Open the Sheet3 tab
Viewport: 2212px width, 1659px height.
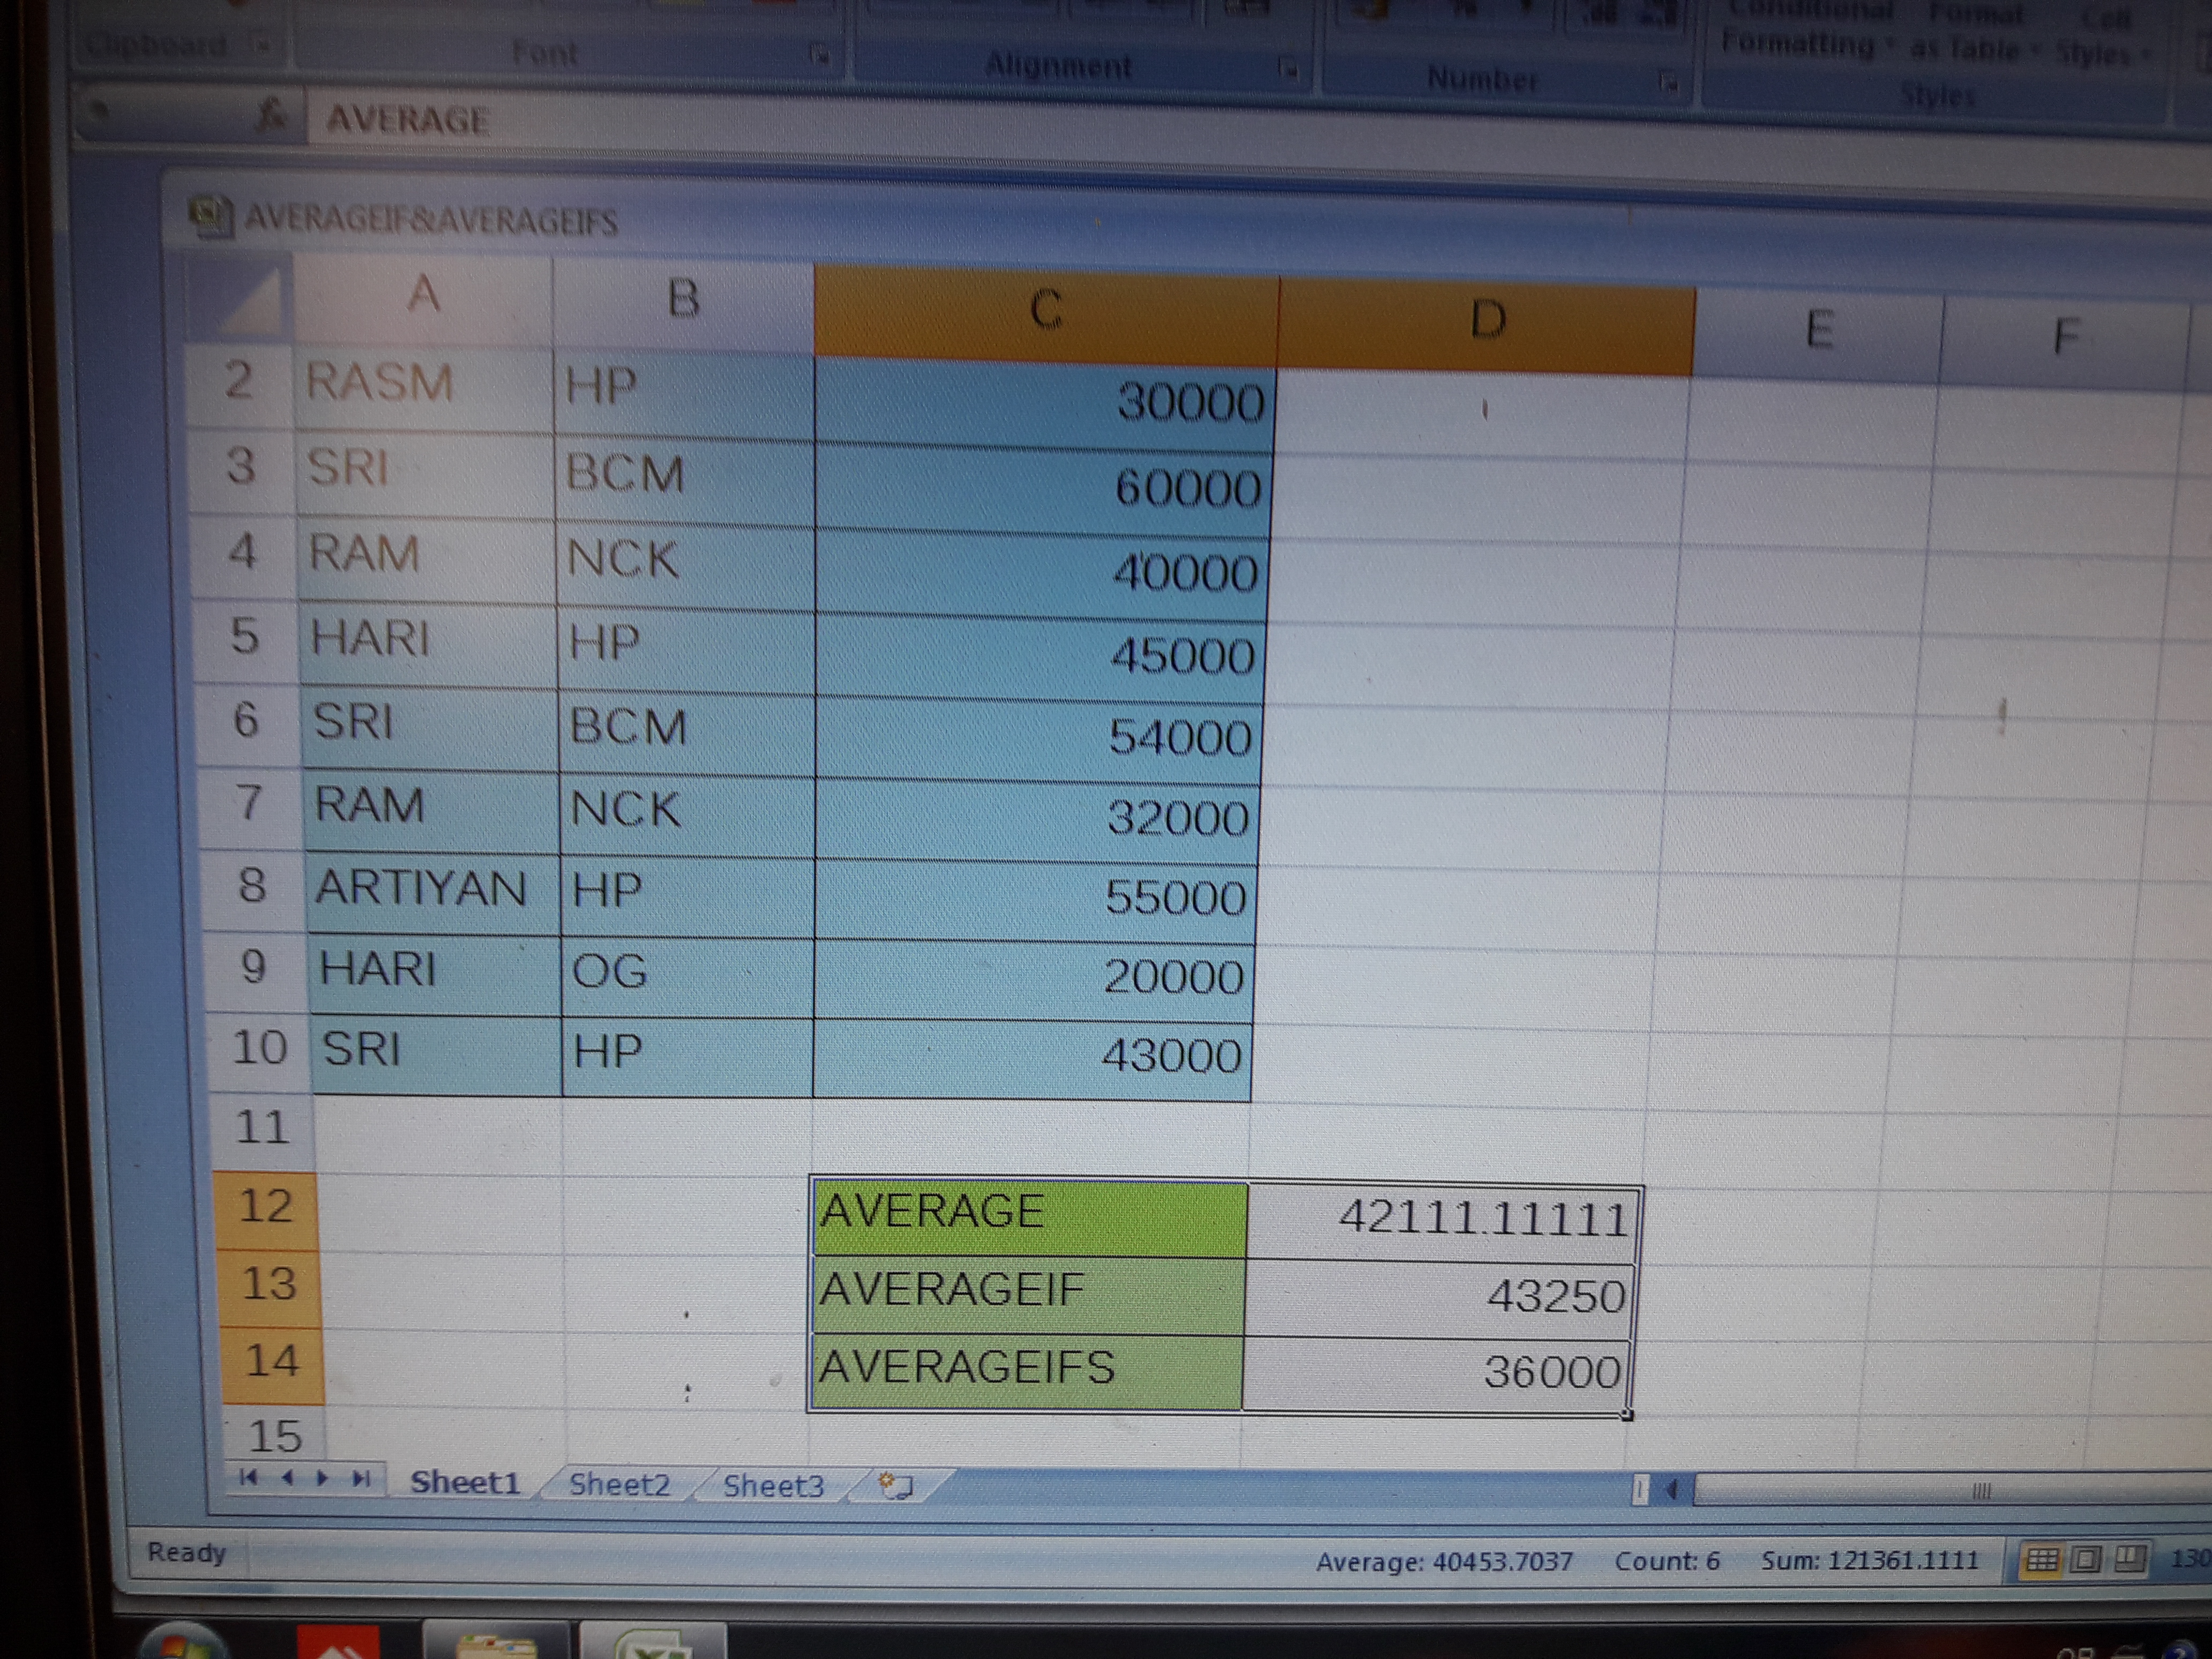tap(773, 1486)
